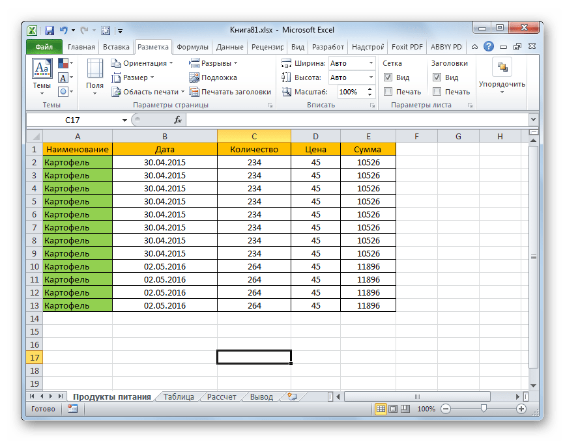Toggle Headings Print (Заголовки Печать) checkbox
The height and width of the screenshot is (442, 565).
[437, 92]
